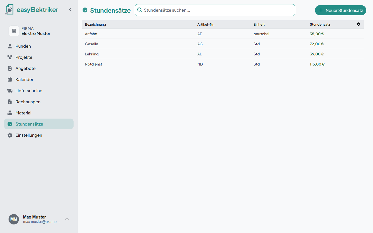Open the Material section
Screen dimensions: 373x233
39,113
